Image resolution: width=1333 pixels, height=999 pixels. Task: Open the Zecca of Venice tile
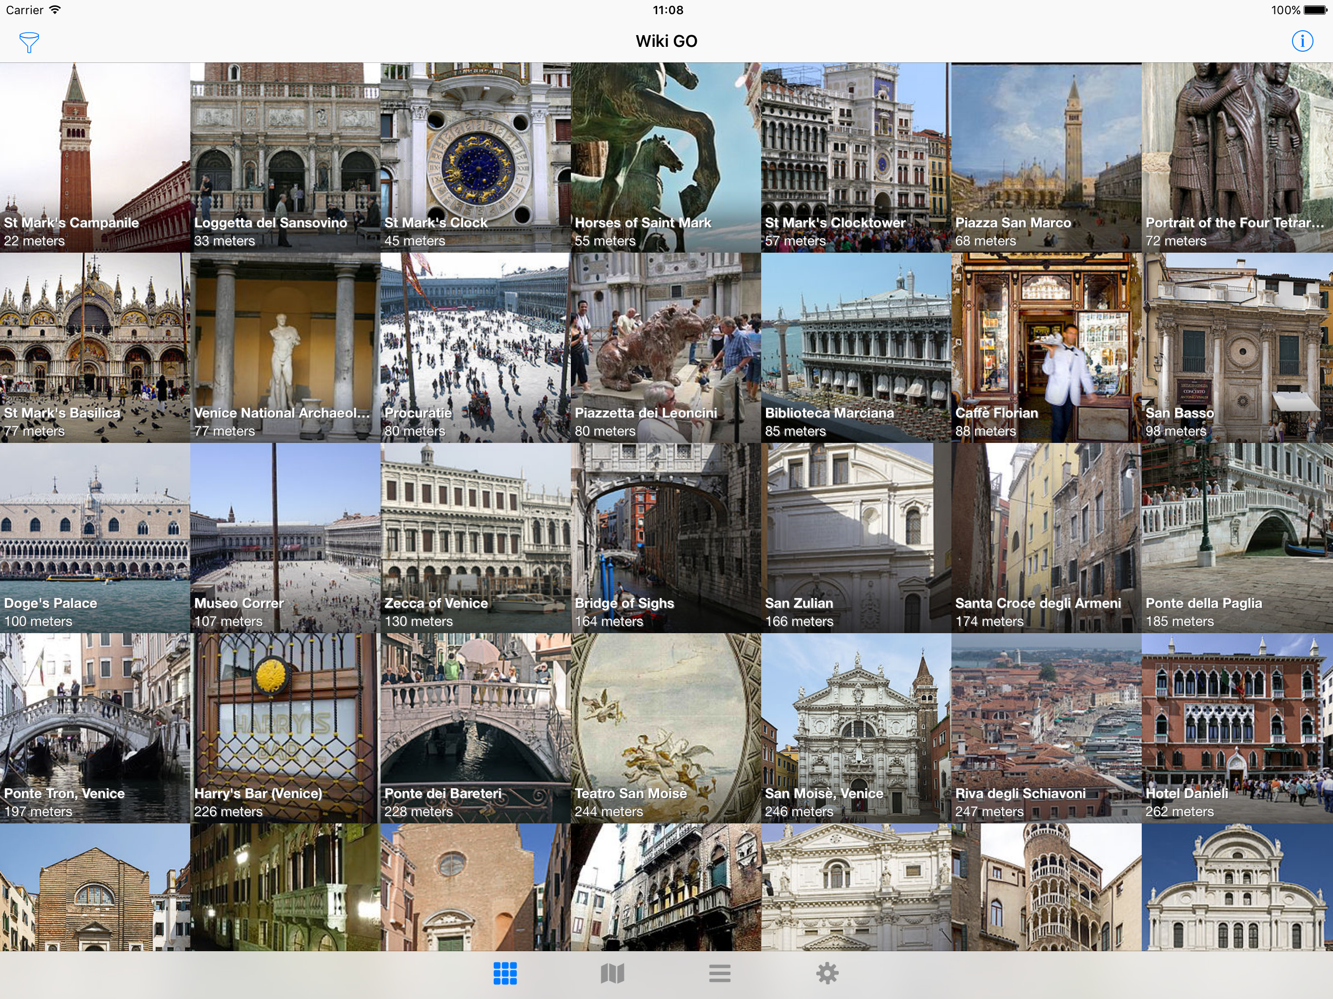[475, 538]
